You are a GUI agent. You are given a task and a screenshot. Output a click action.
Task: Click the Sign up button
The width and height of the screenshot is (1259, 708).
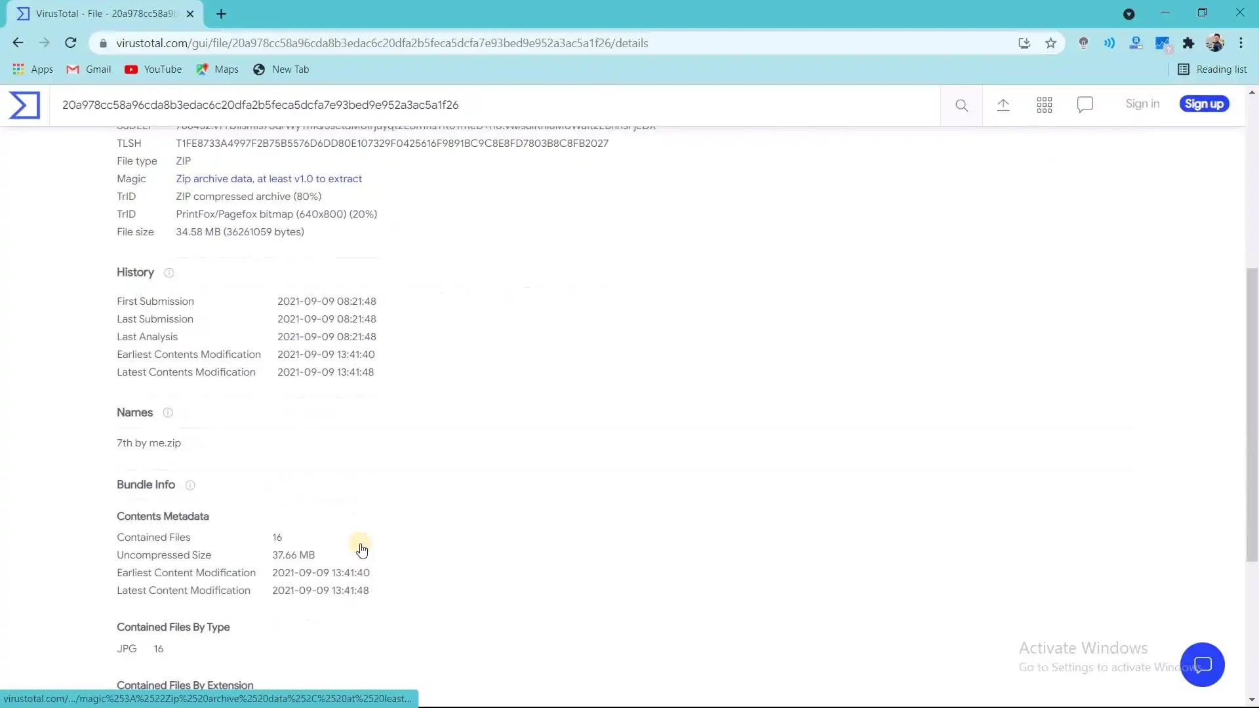(1204, 104)
